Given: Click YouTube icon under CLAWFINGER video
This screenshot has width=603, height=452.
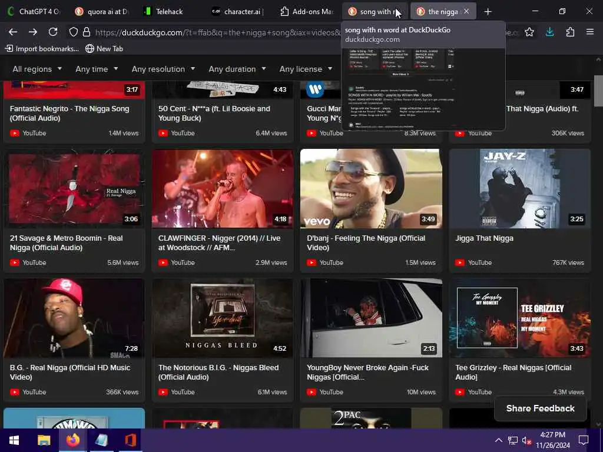Looking at the screenshot, I should [x=163, y=262].
